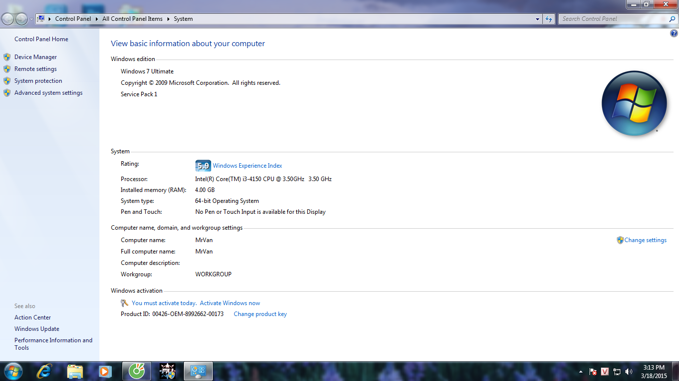Expand arrow after All Control Panel Items
The height and width of the screenshot is (381, 679).
(x=168, y=19)
